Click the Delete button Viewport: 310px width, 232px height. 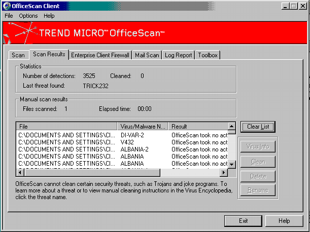pos(258,176)
